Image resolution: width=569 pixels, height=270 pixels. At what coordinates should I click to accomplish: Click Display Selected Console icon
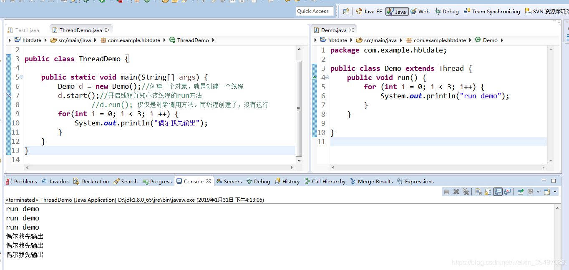click(x=530, y=192)
